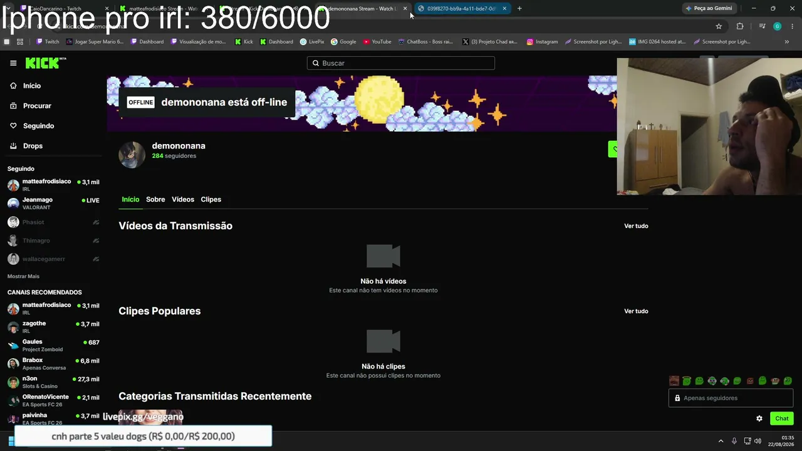802x451 pixels.
Task: Open n3on recommended channel
Action: pyautogui.click(x=53, y=382)
